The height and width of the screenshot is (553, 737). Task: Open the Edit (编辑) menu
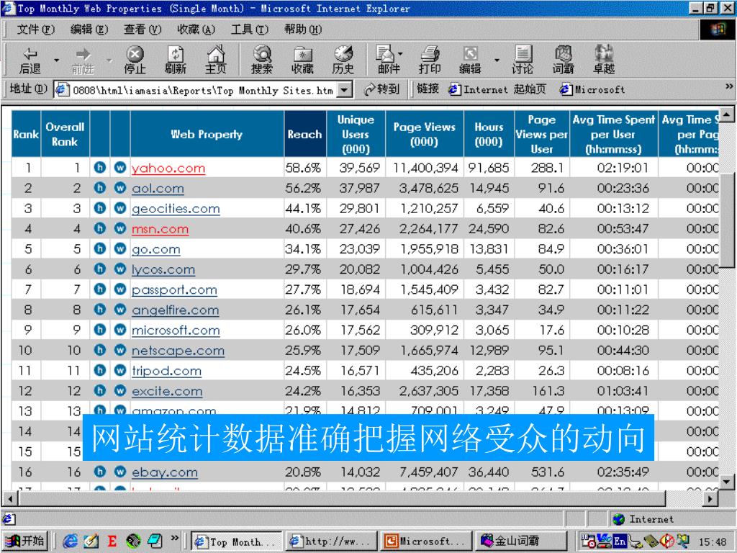(89, 30)
